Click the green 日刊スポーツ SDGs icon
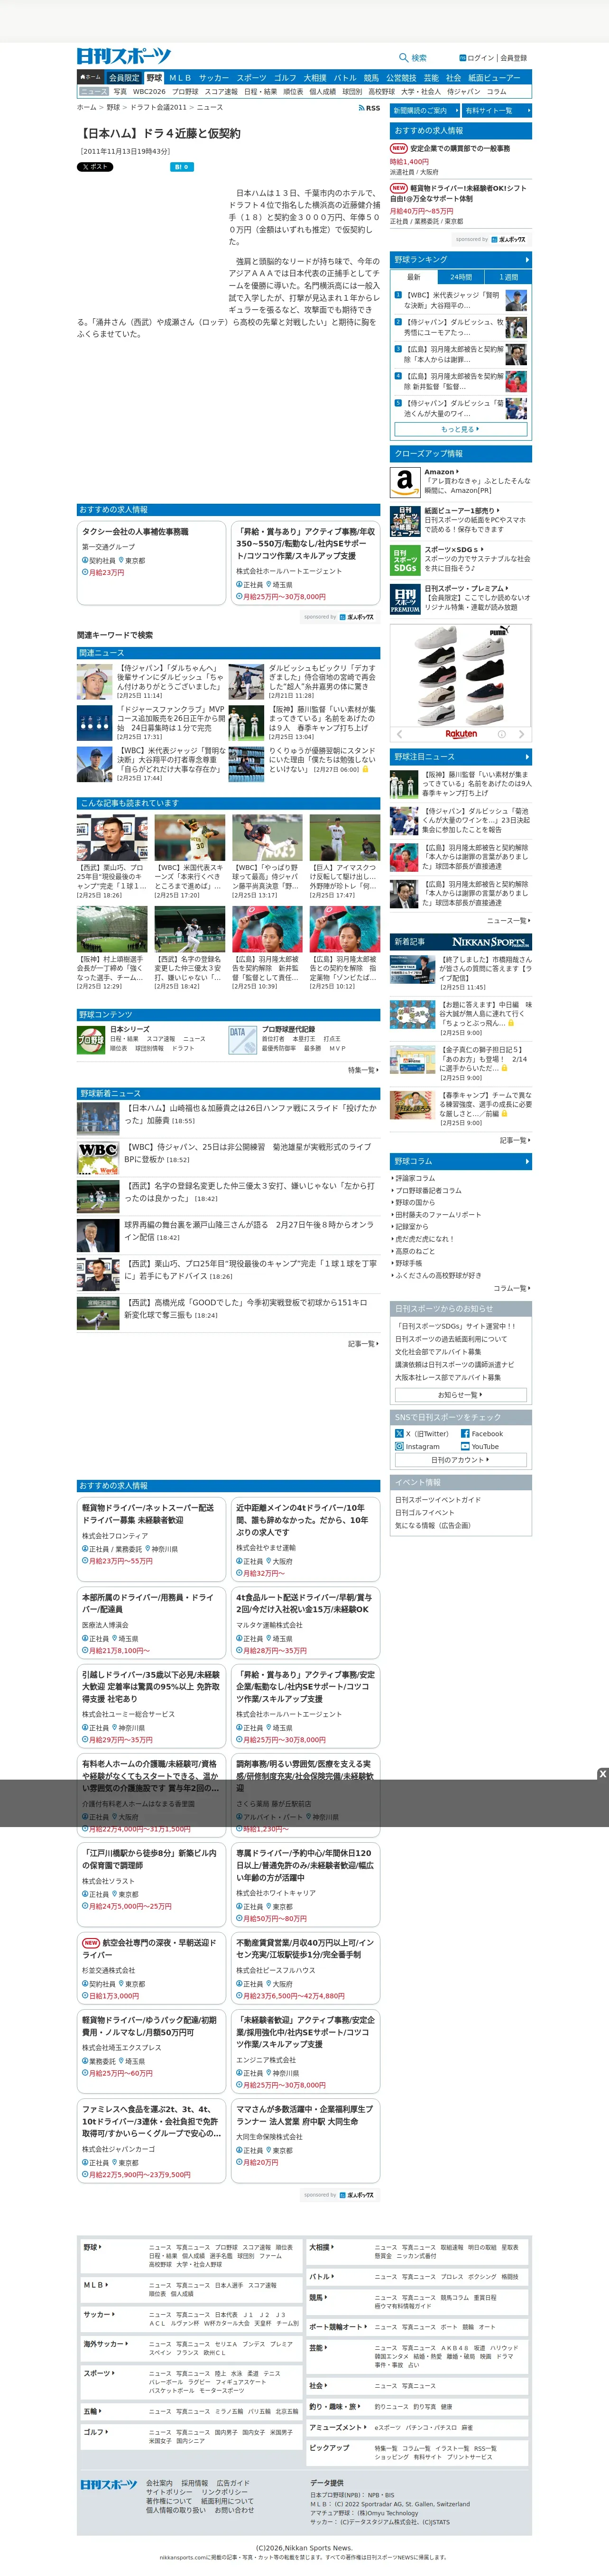This screenshot has height=2576, width=609. pos(404,560)
